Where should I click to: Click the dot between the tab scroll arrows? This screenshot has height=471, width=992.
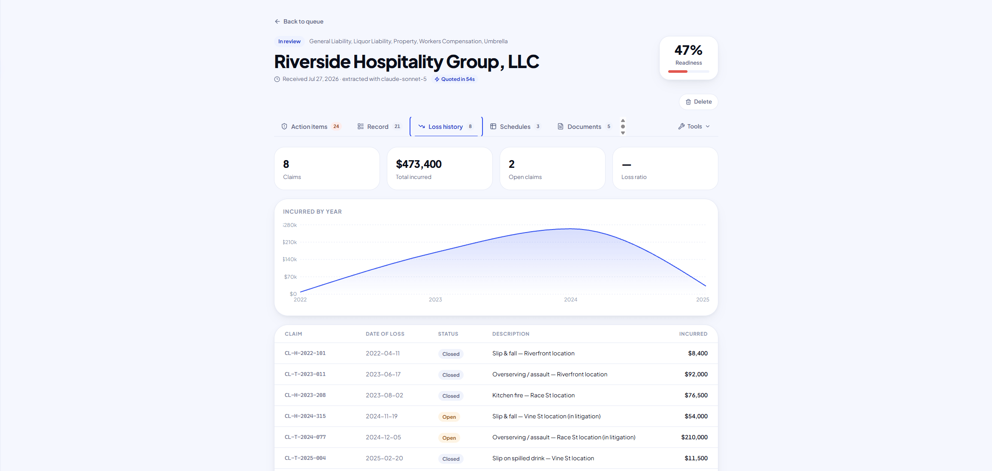pos(623,127)
